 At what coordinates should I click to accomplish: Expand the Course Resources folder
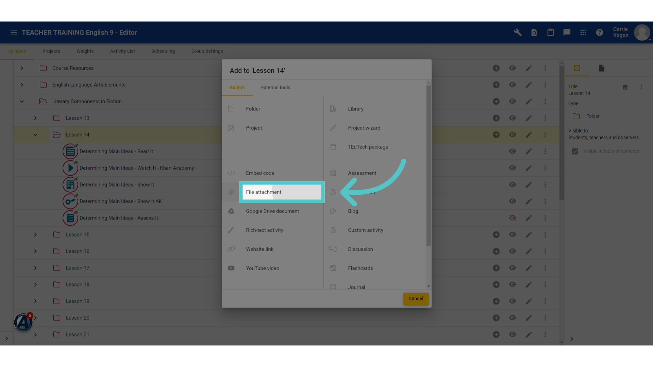(22, 68)
